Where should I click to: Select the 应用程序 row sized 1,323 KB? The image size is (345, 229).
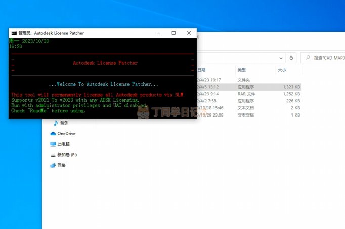(x=249, y=87)
